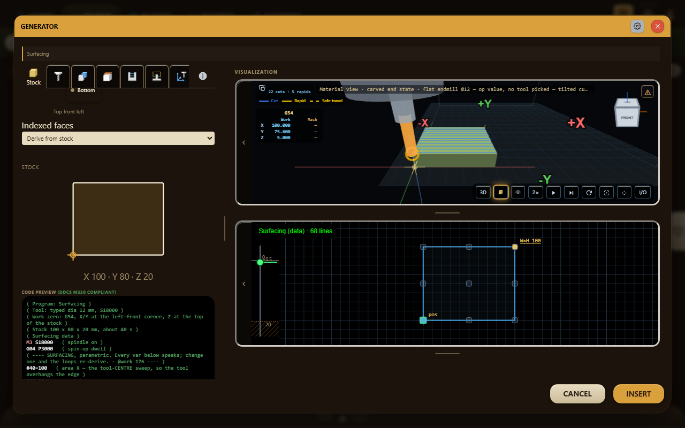
Task: Click the CANCEL button
Action: tap(577, 394)
